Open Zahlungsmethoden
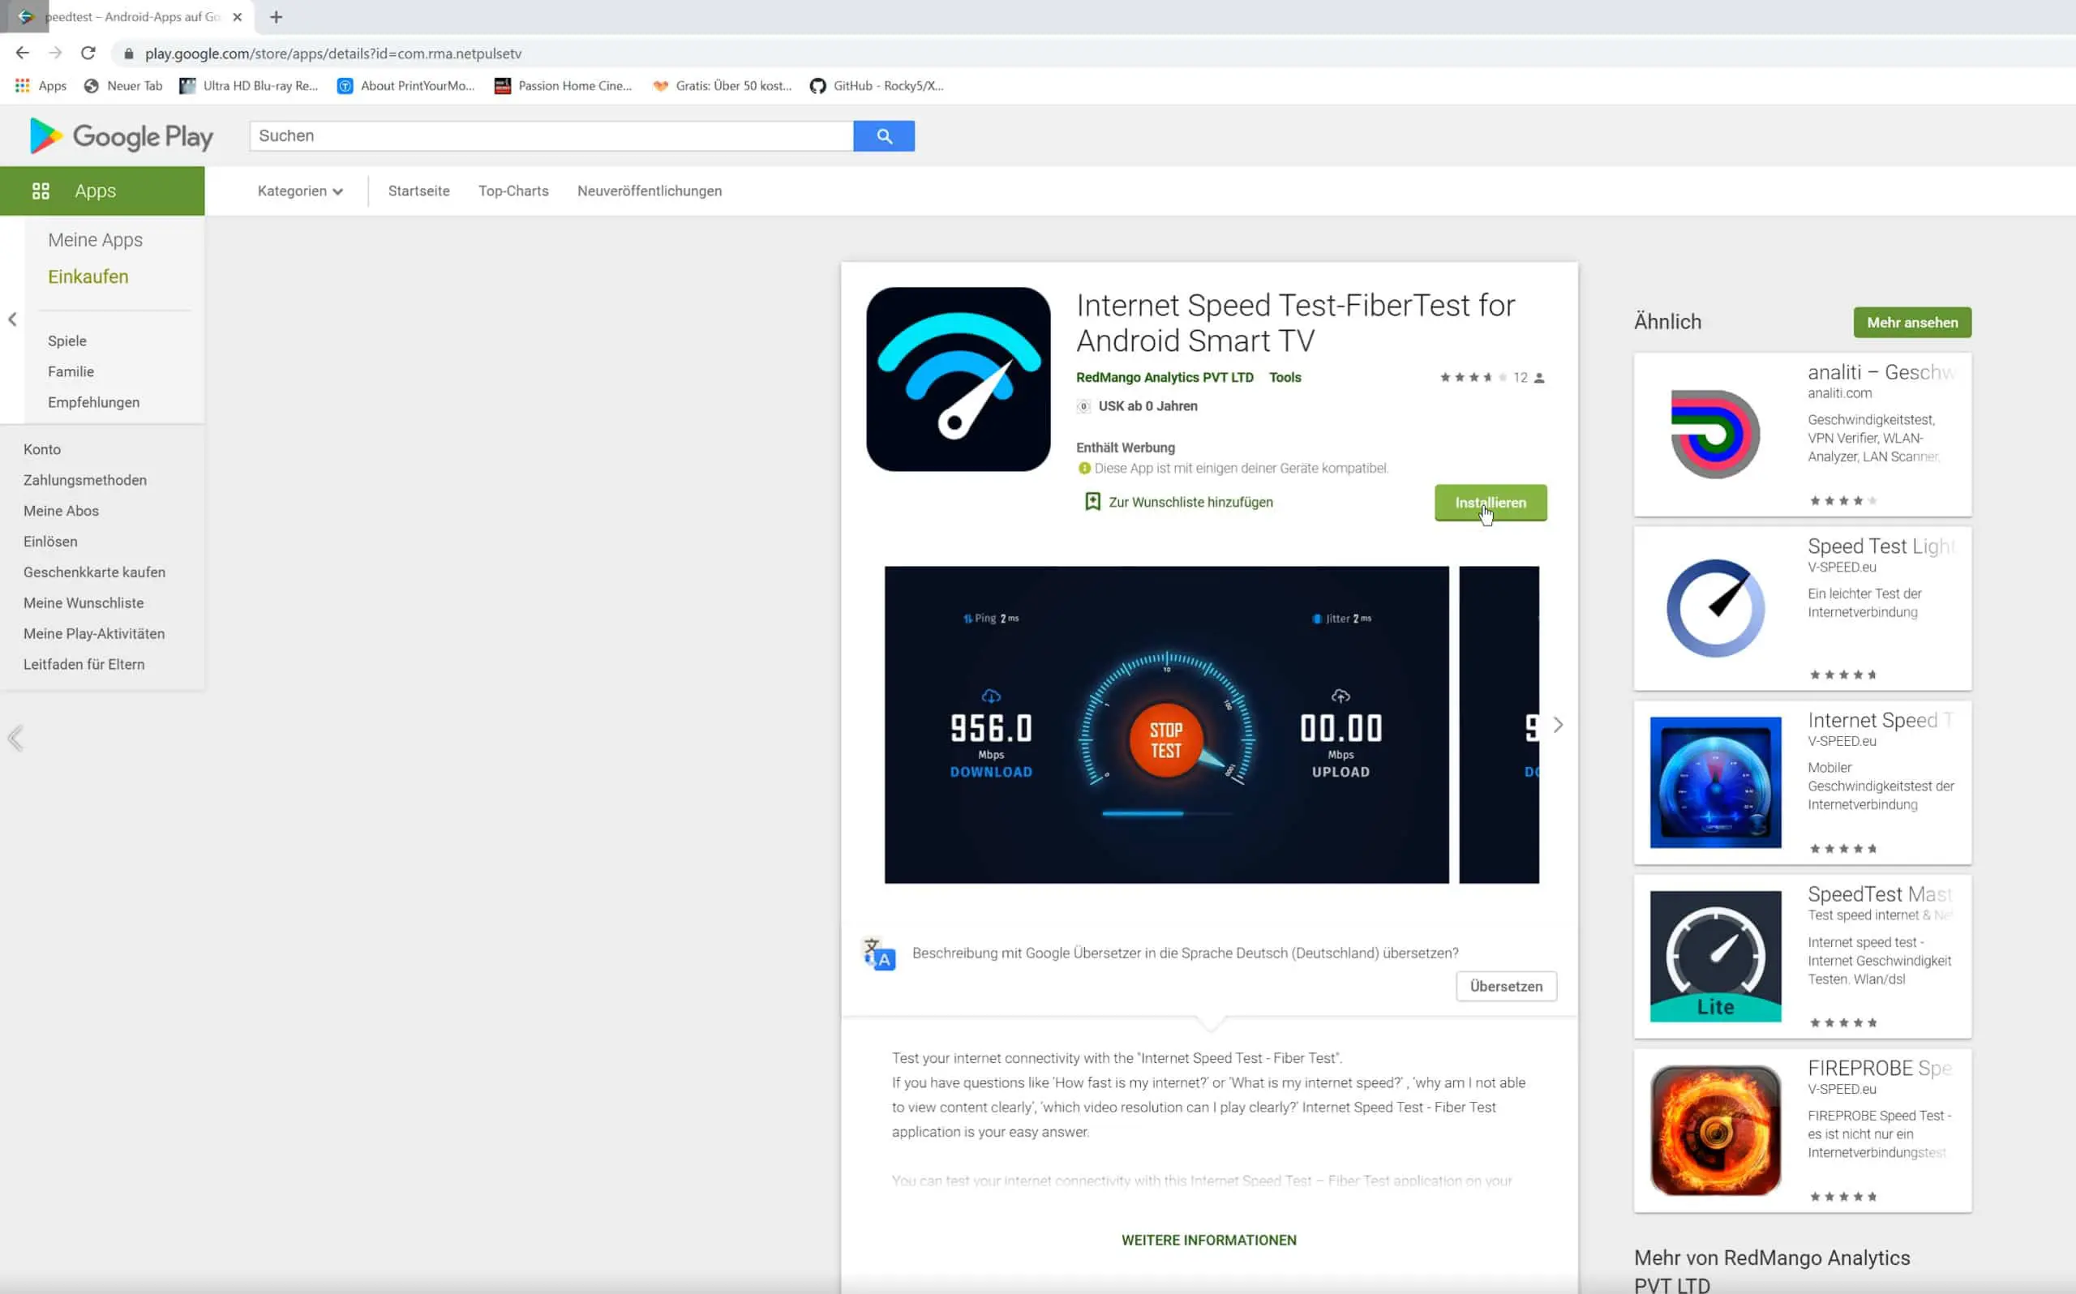 84,480
